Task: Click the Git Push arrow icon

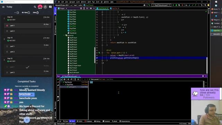Action: [x=196, y=5]
